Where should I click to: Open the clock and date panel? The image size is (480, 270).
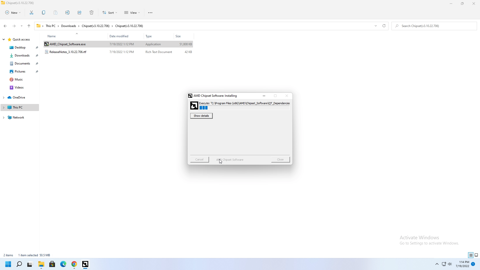462,264
